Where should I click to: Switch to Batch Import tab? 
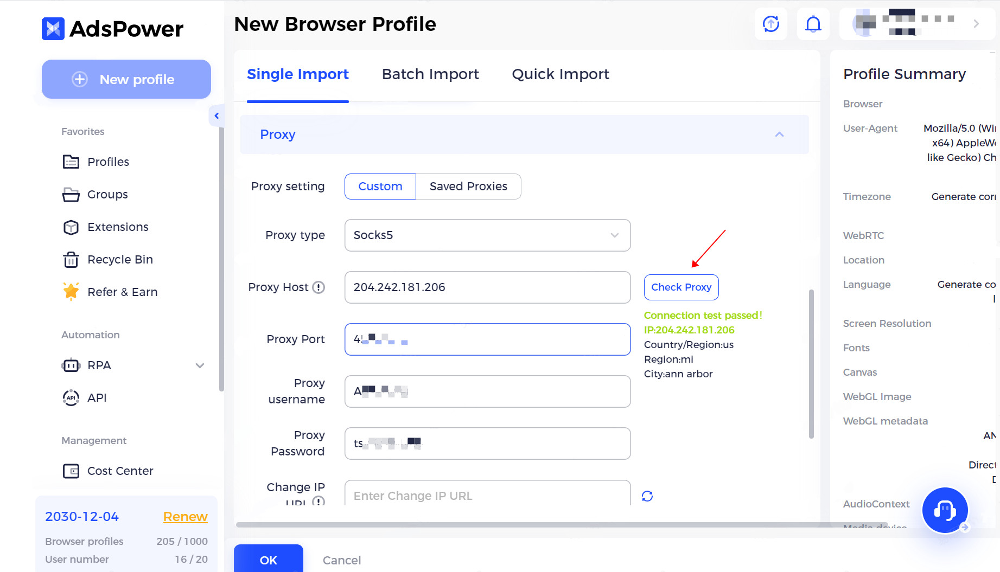click(x=430, y=74)
